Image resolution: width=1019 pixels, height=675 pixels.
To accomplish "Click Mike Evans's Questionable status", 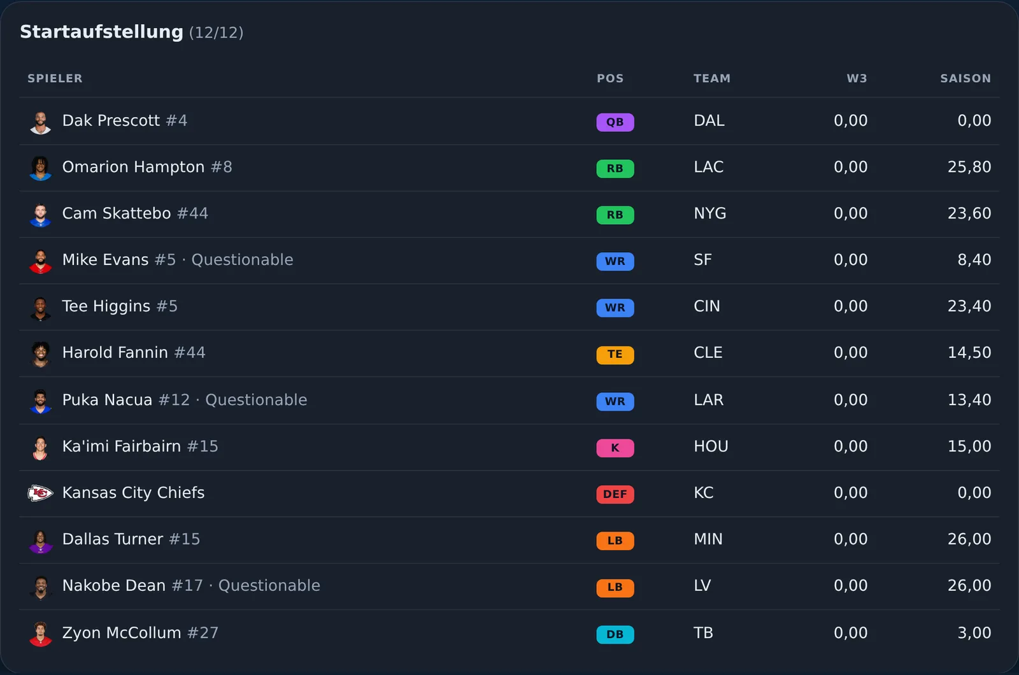I will [243, 260].
